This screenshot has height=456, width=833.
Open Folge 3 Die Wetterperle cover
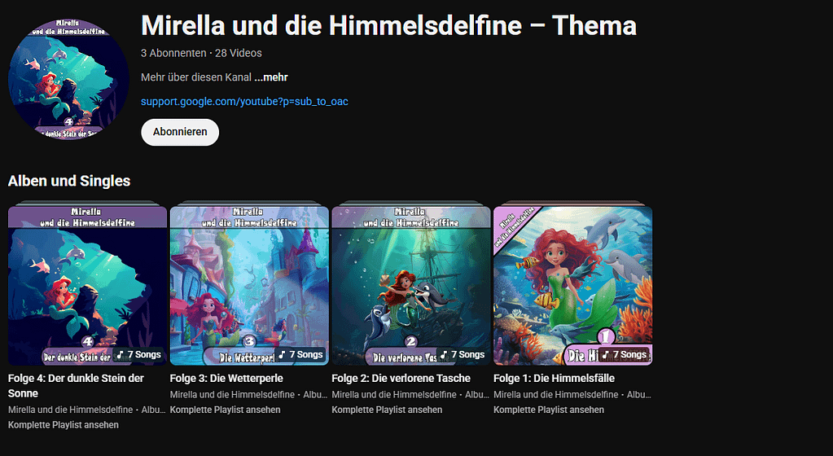pos(249,286)
